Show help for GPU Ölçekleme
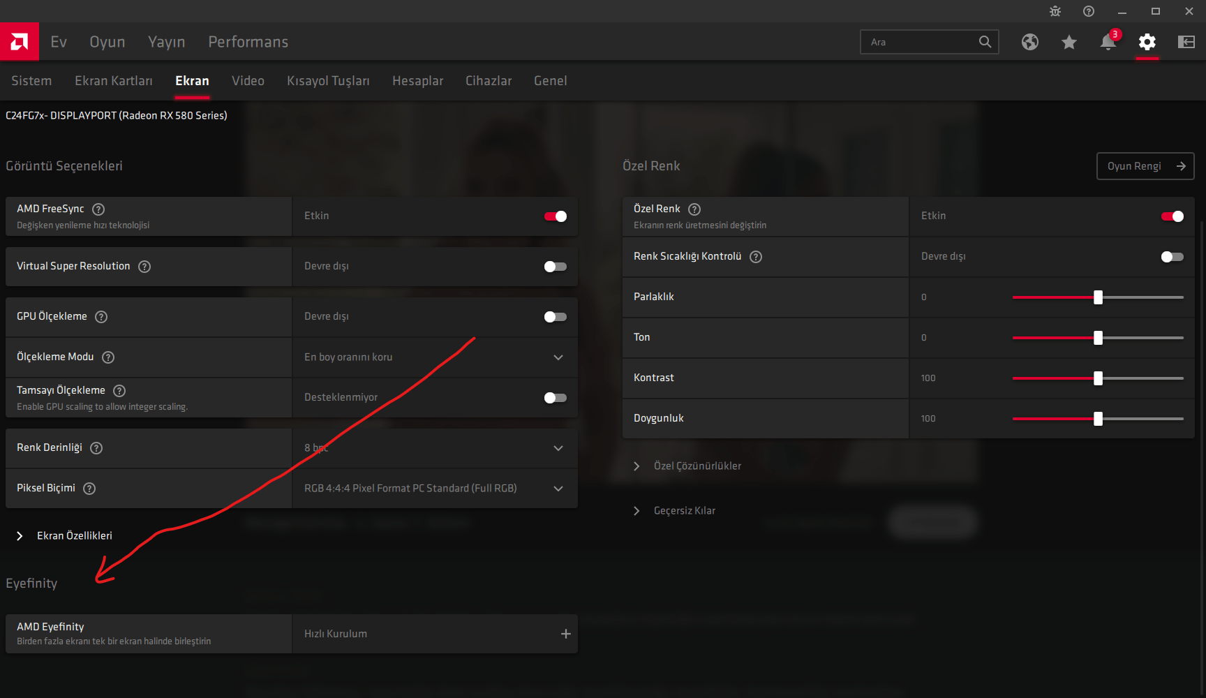 (x=101, y=317)
